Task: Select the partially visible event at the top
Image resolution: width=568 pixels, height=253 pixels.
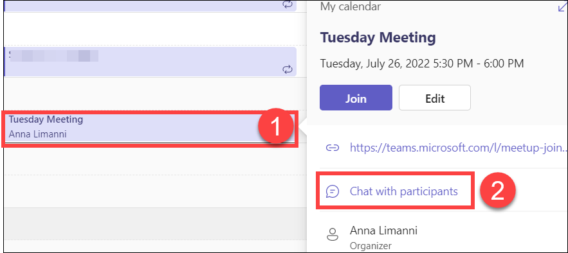Action: (150, 5)
